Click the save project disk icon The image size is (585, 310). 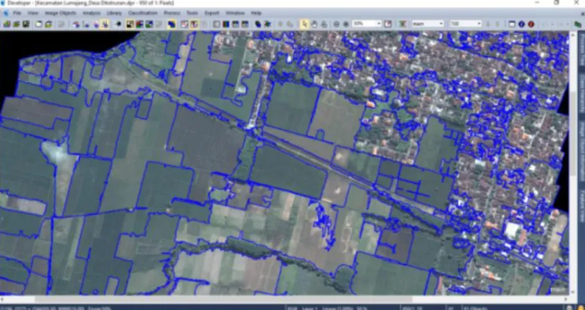[x=26, y=24]
